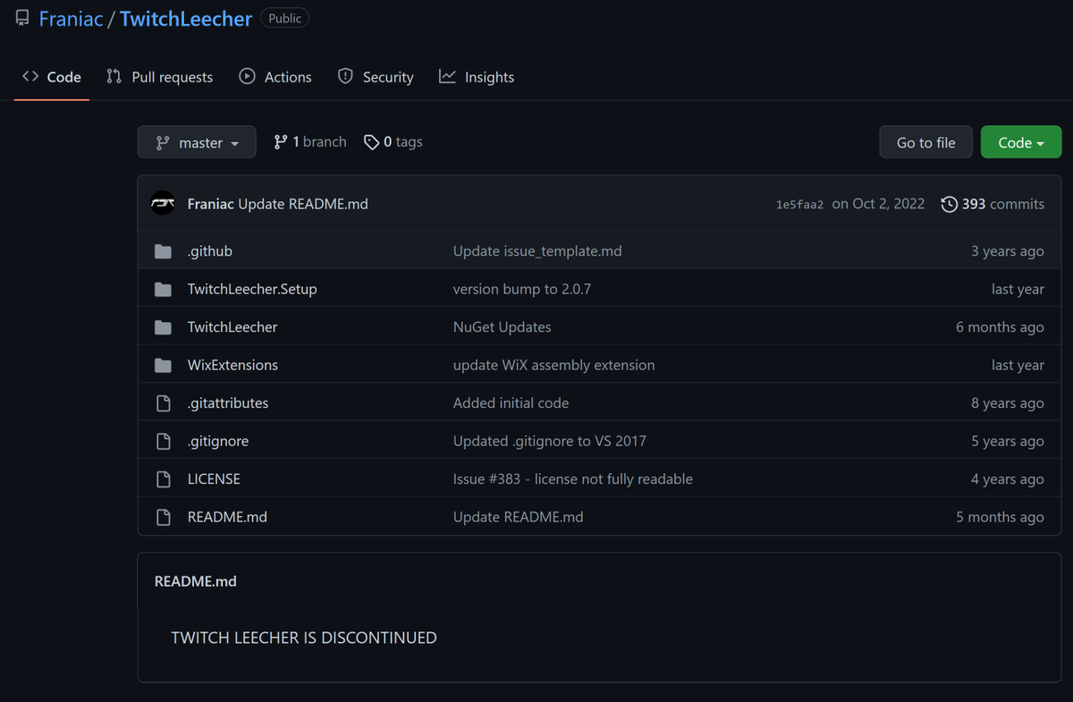Open the TwitchLeecher repository name link

(186, 19)
